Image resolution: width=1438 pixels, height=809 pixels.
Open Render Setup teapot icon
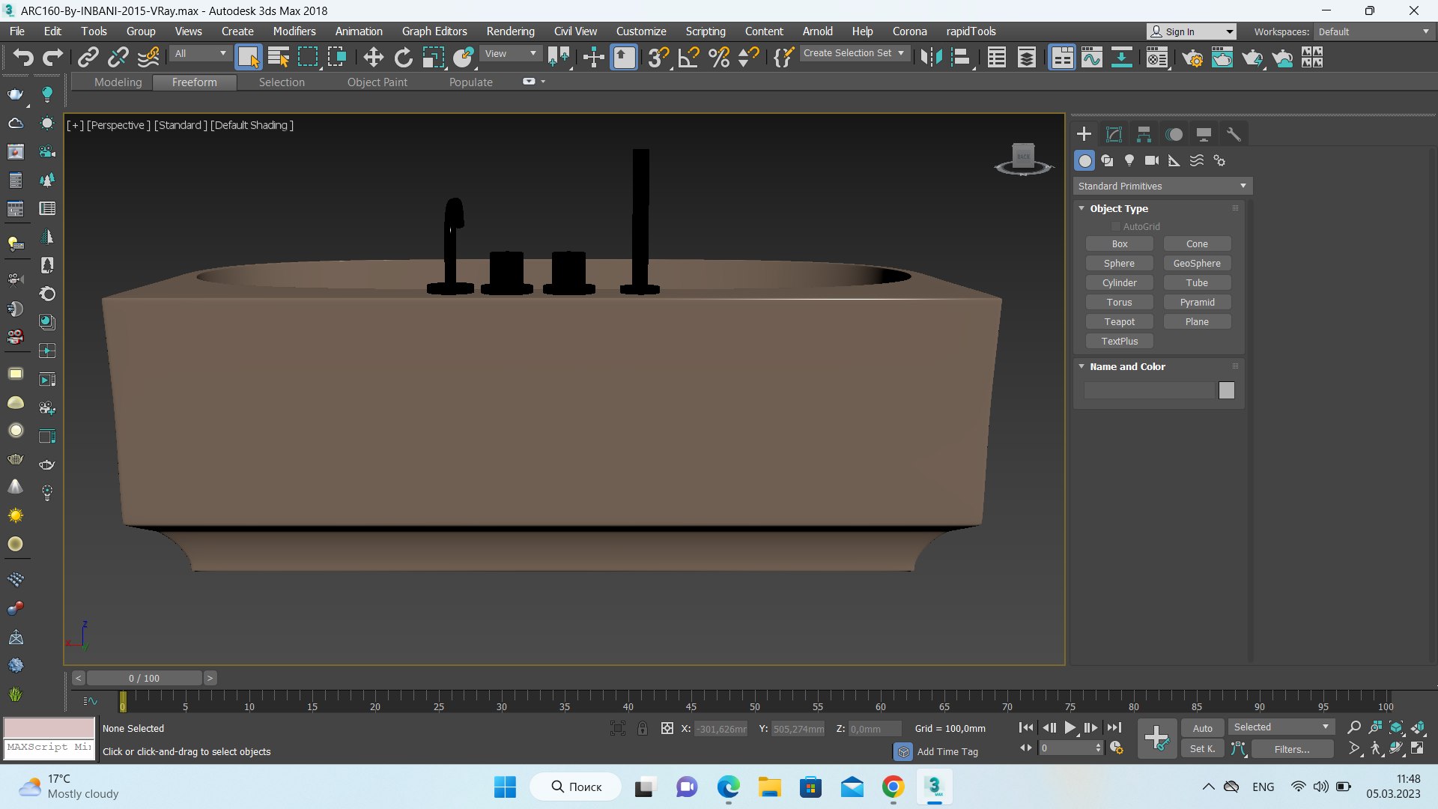[1192, 58]
